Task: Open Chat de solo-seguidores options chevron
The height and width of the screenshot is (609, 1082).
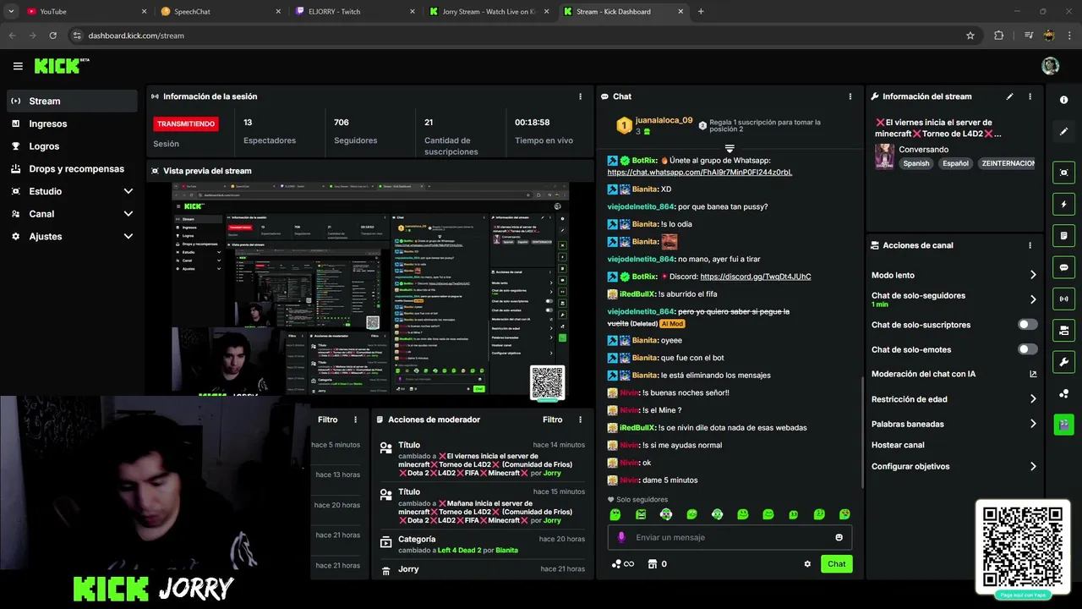Action: coord(1033,299)
